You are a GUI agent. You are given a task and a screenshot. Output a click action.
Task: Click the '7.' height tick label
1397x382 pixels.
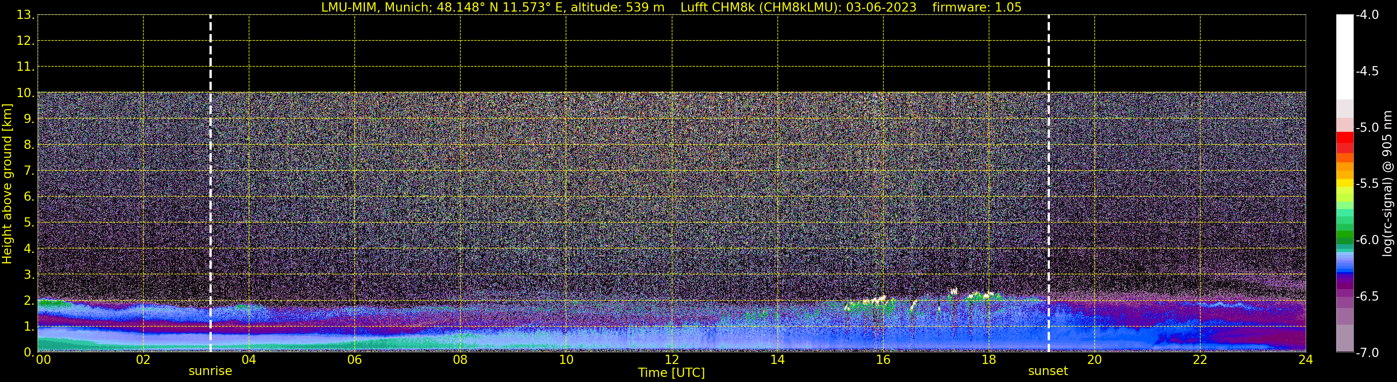[x=29, y=171]
